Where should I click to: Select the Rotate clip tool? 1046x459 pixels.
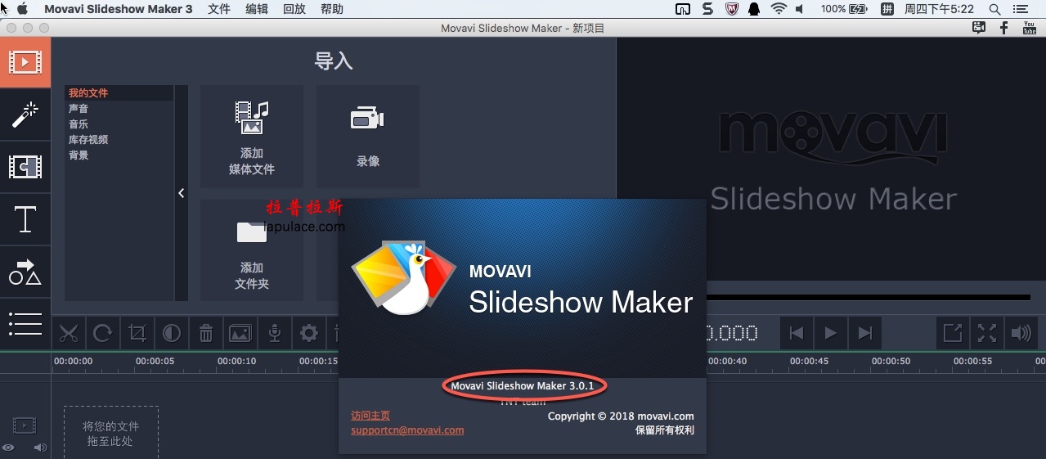103,333
